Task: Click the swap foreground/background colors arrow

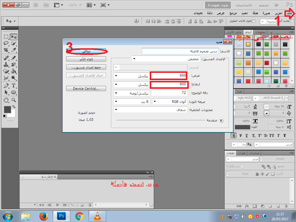Action: [14, 107]
